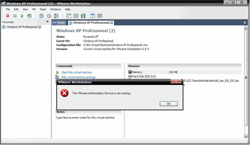Click the scrollbar up arrow
Viewport: 250px width, 145px height.
tap(246, 28)
